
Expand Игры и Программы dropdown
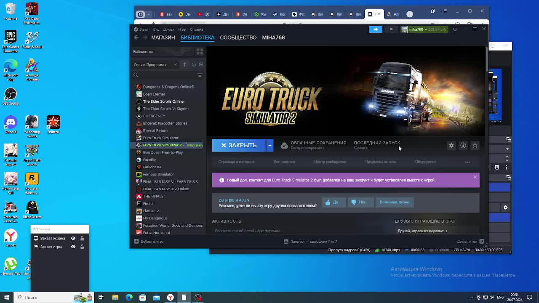pyautogui.click(x=175, y=64)
